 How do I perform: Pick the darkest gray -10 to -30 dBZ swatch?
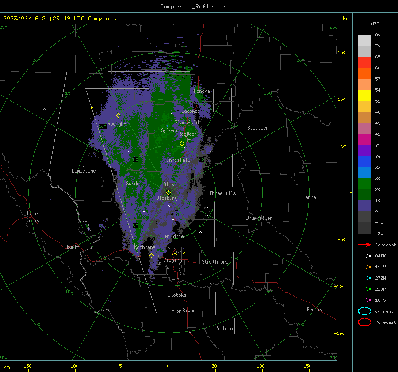(x=364, y=228)
